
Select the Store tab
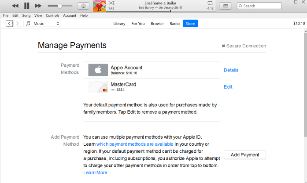point(190,23)
